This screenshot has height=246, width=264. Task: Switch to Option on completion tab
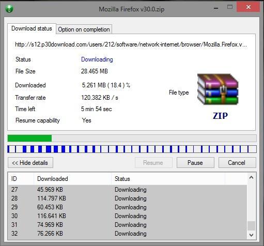coord(84,29)
